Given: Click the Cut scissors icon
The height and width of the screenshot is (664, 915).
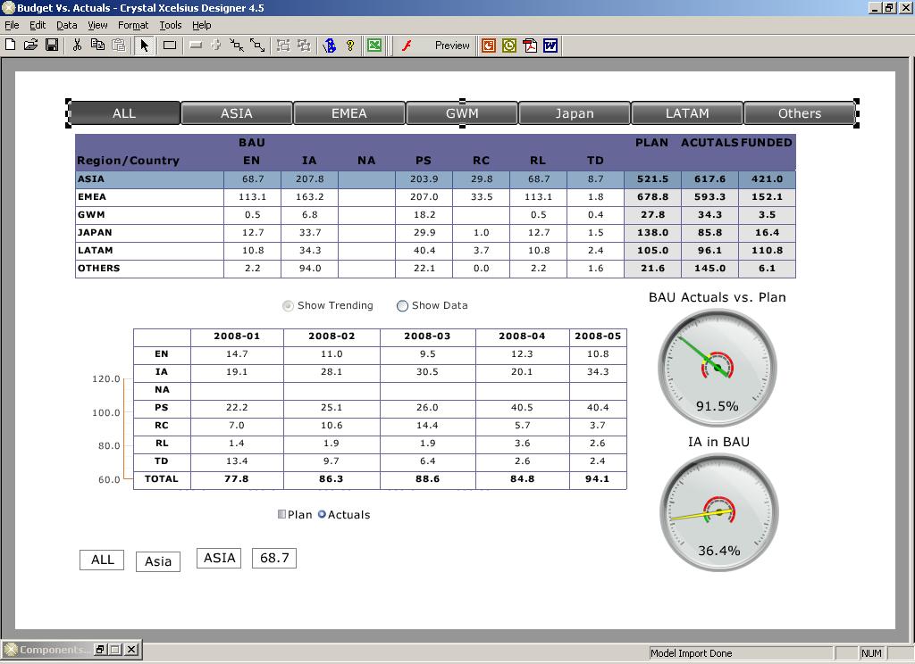Looking at the screenshot, I should pyautogui.click(x=76, y=46).
